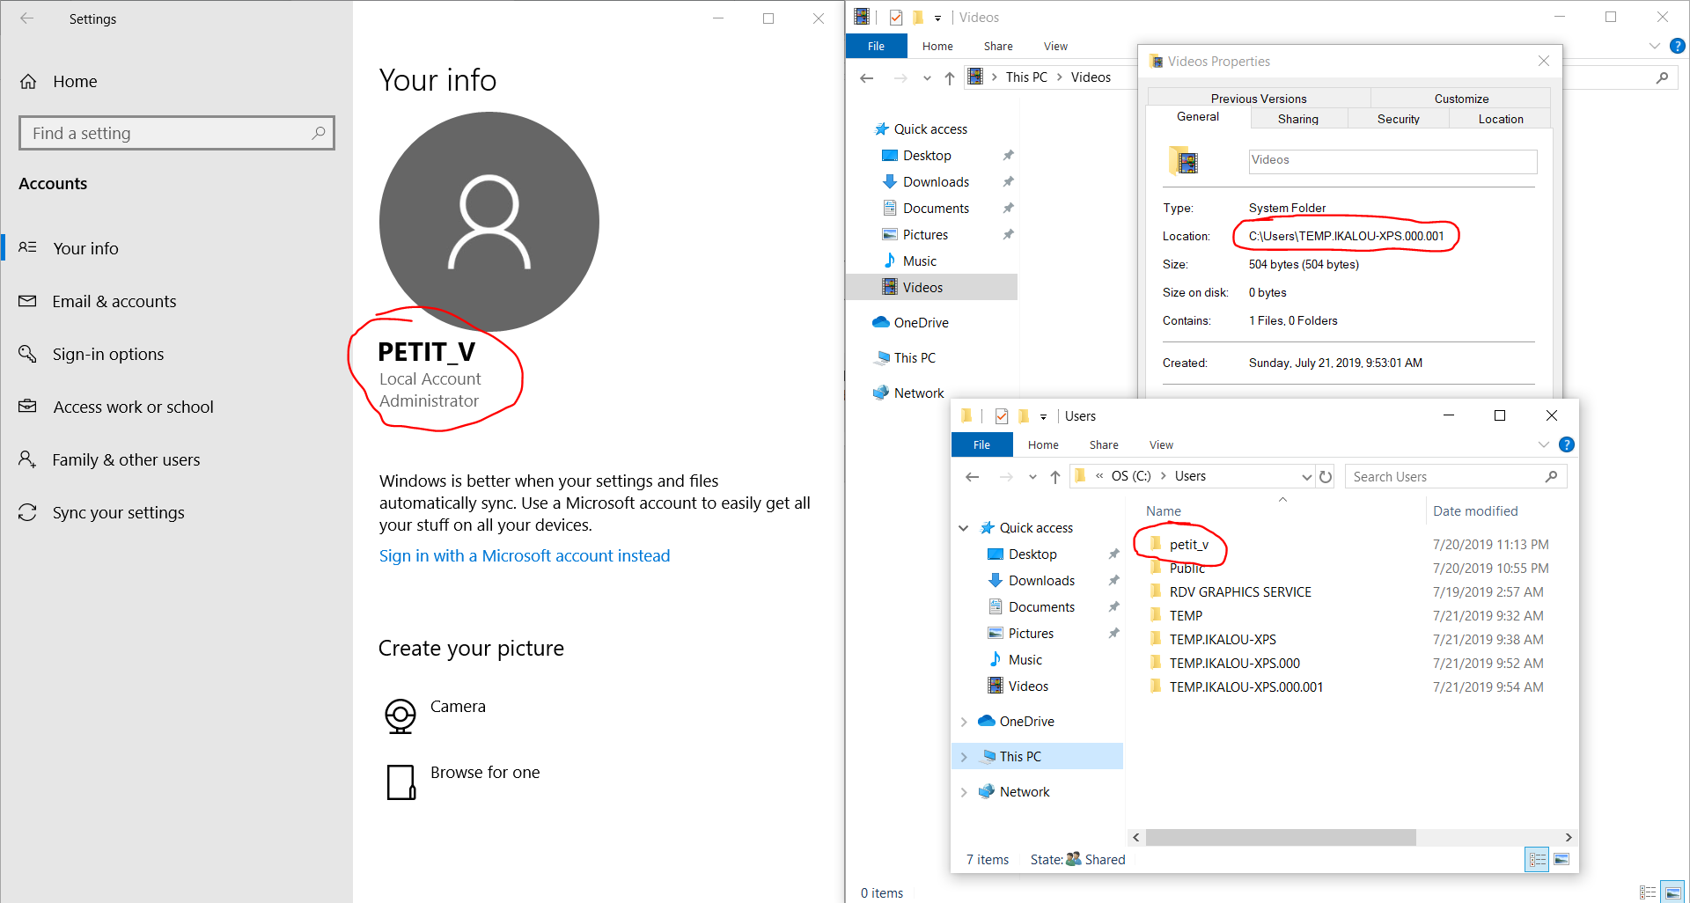Image resolution: width=1690 pixels, height=903 pixels.
Task: Go up one level in Videos window
Action: point(950,77)
